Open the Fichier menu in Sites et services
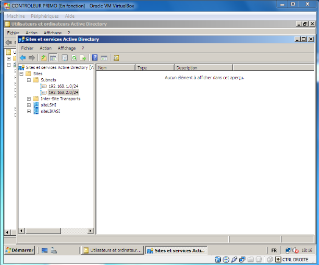The height and width of the screenshot is (265, 319). click(27, 48)
